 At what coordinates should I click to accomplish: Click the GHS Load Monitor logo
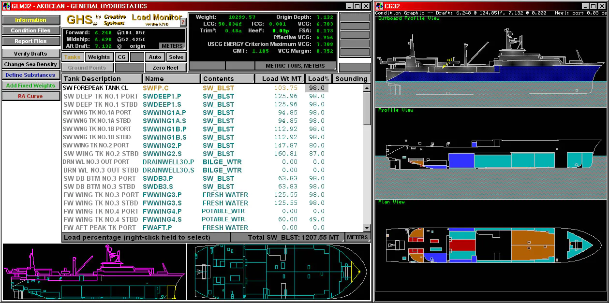(x=124, y=20)
